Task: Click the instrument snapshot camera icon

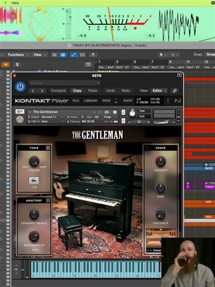Action: pyautogui.click(x=107, y=112)
